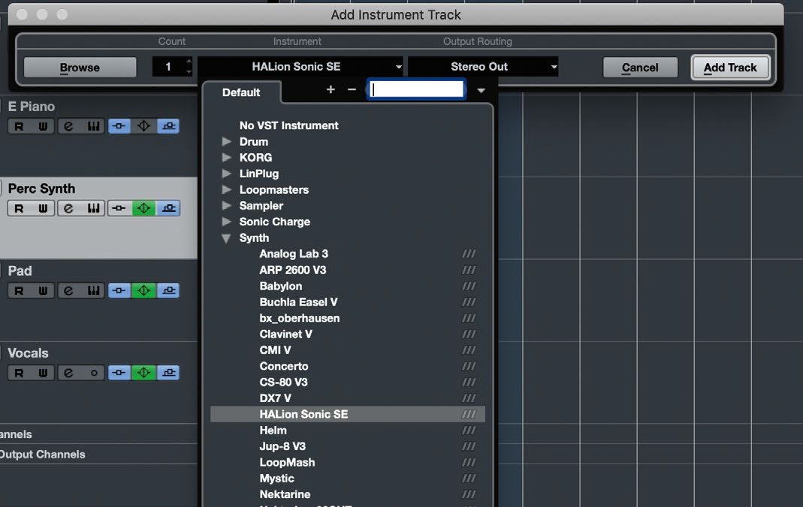Open Perc Synth's instrument keyboard icon
Image resolution: width=803 pixels, height=507 pixels.
coord(93,209)
